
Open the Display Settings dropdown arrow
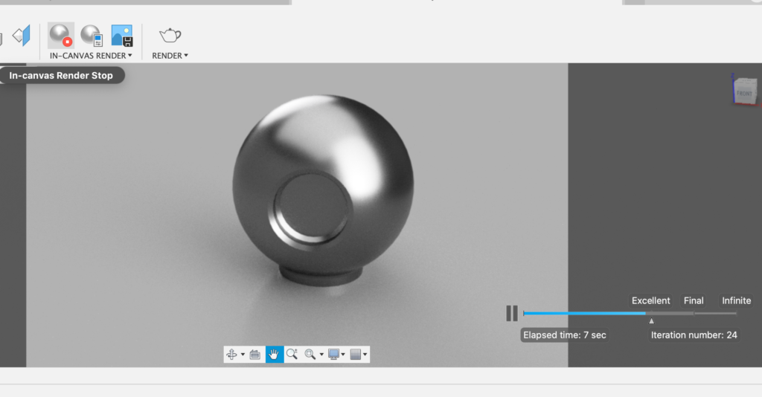[343, 355]
